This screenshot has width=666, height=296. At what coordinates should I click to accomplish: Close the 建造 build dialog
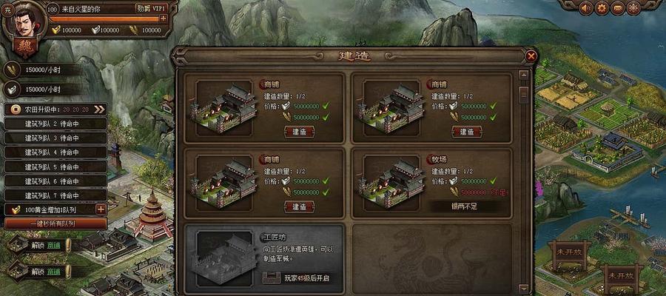tap(531, 55)
